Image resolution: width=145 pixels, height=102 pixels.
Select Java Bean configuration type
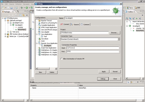[x=45, y=39]
